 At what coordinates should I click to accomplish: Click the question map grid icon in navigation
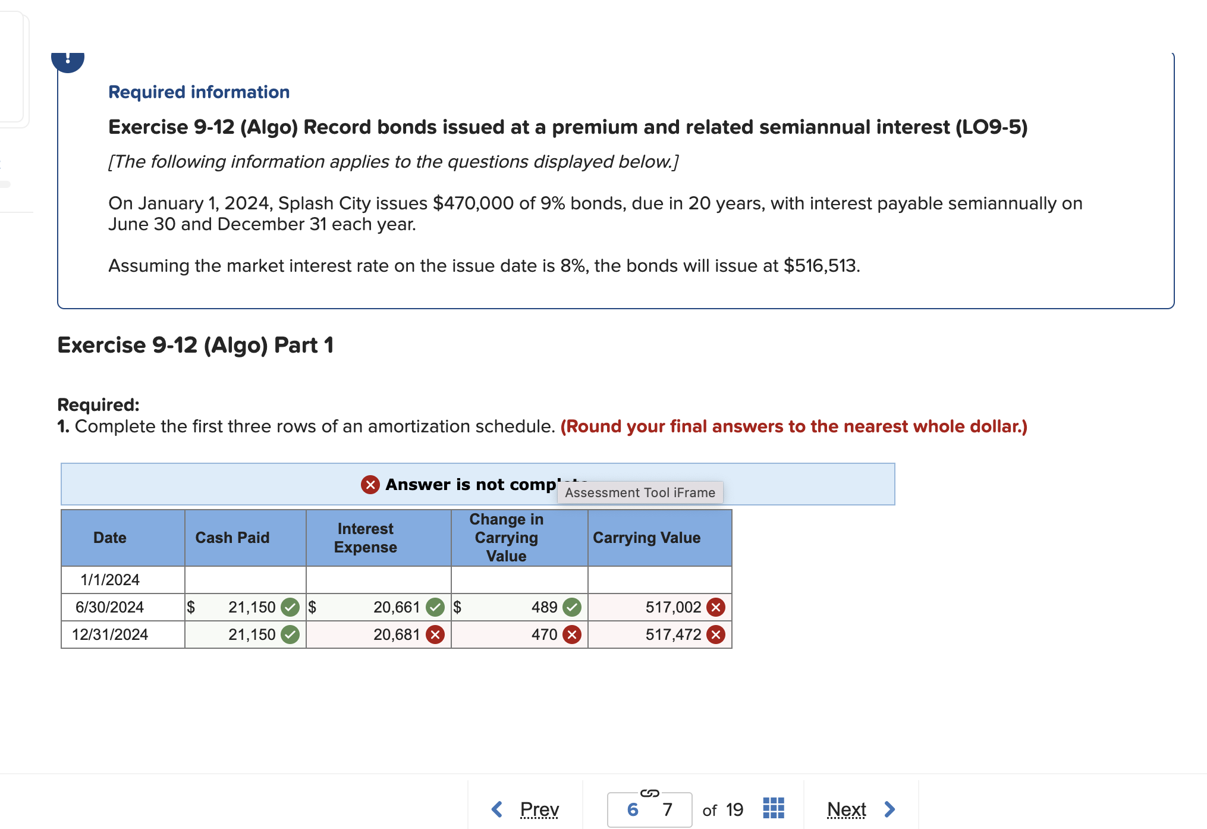click(772, 809)
